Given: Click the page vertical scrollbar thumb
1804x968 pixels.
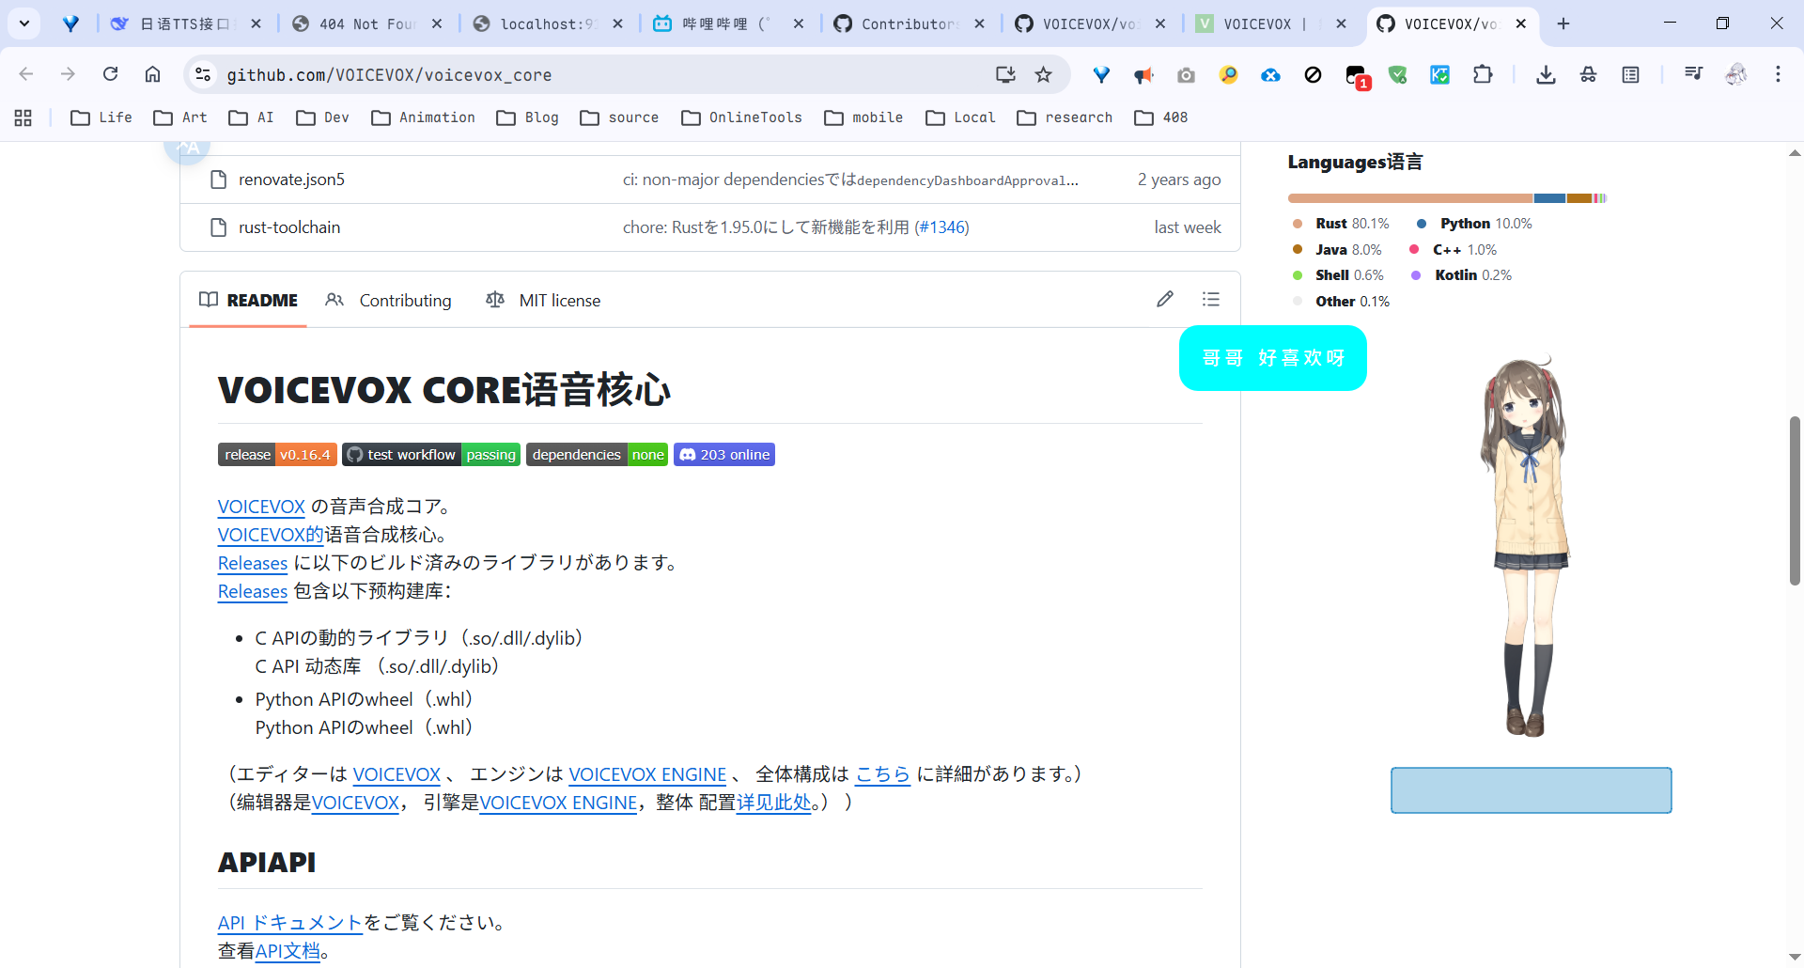Looking at the screenshot, I should click(x=1795, y=500).
